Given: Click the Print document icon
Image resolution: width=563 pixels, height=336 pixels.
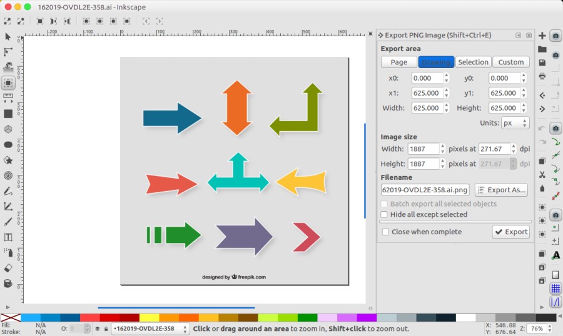Looking at the screenshot, I should [542, 76].
